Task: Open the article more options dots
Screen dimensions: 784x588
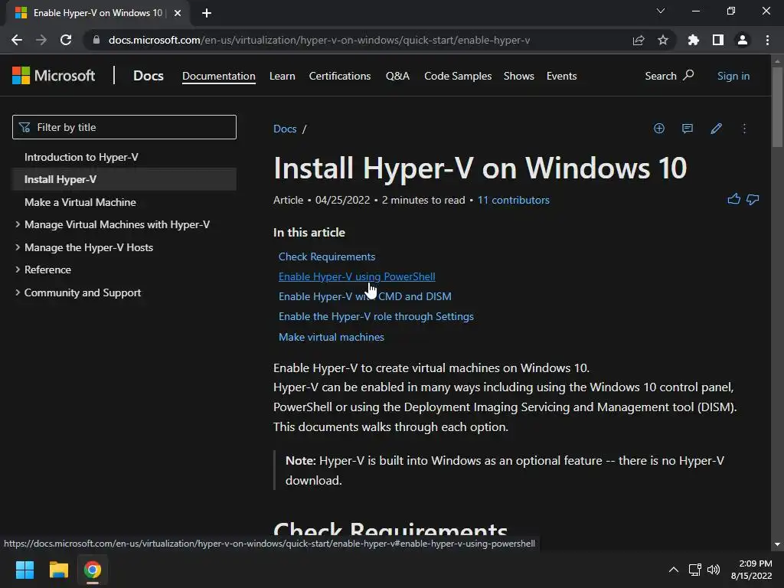Action: click(x=744, y=129)
